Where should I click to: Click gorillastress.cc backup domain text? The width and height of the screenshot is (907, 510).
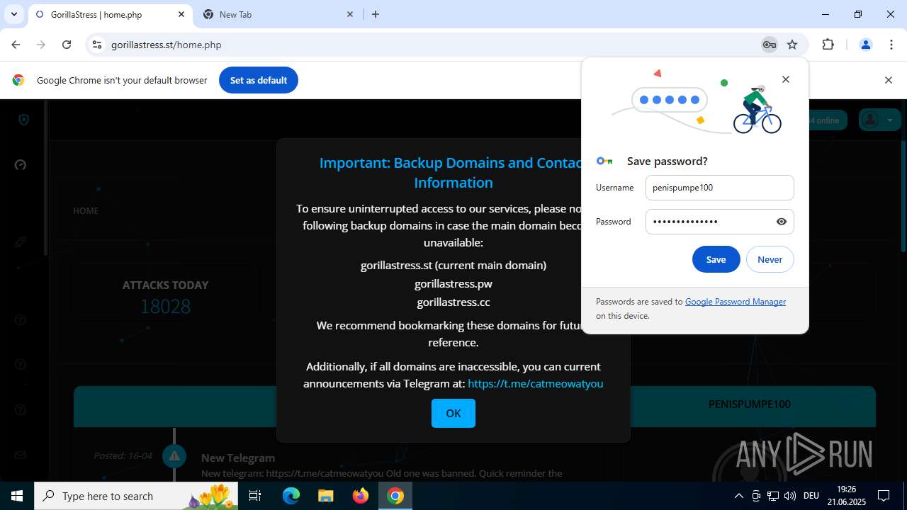(453, 302)
